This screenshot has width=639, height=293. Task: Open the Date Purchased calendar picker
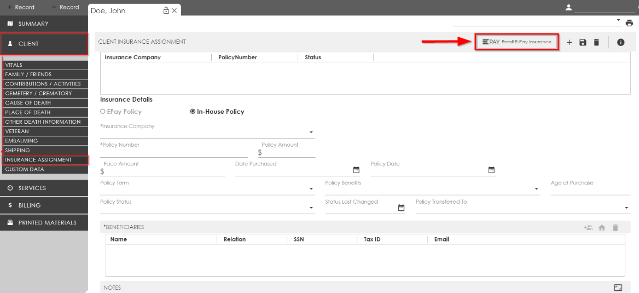pos(356,170)
